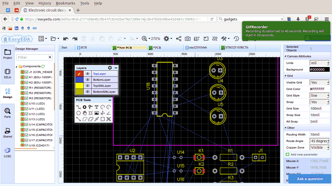Image resolution: width=332 pixels, height=186 pixels.
Task: Select the Track tool in PCB Tools
Action: pos(79,107)
